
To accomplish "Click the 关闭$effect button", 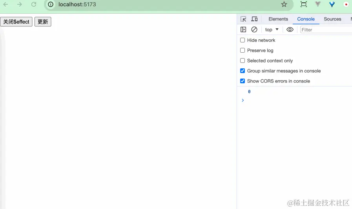I will coord(16,22).
